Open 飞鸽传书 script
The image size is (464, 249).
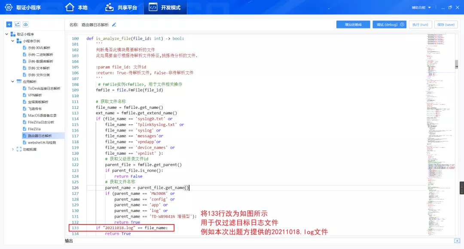[35, 109]
